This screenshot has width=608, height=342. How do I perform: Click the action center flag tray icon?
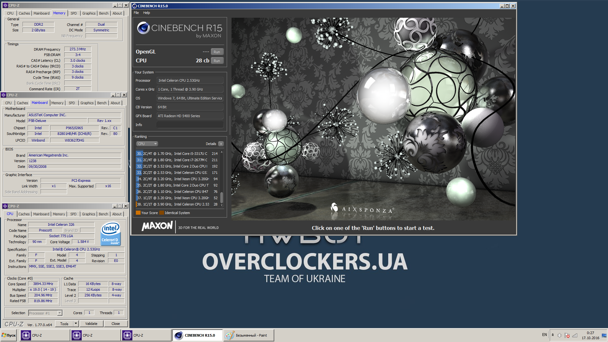tap(567, 335)
